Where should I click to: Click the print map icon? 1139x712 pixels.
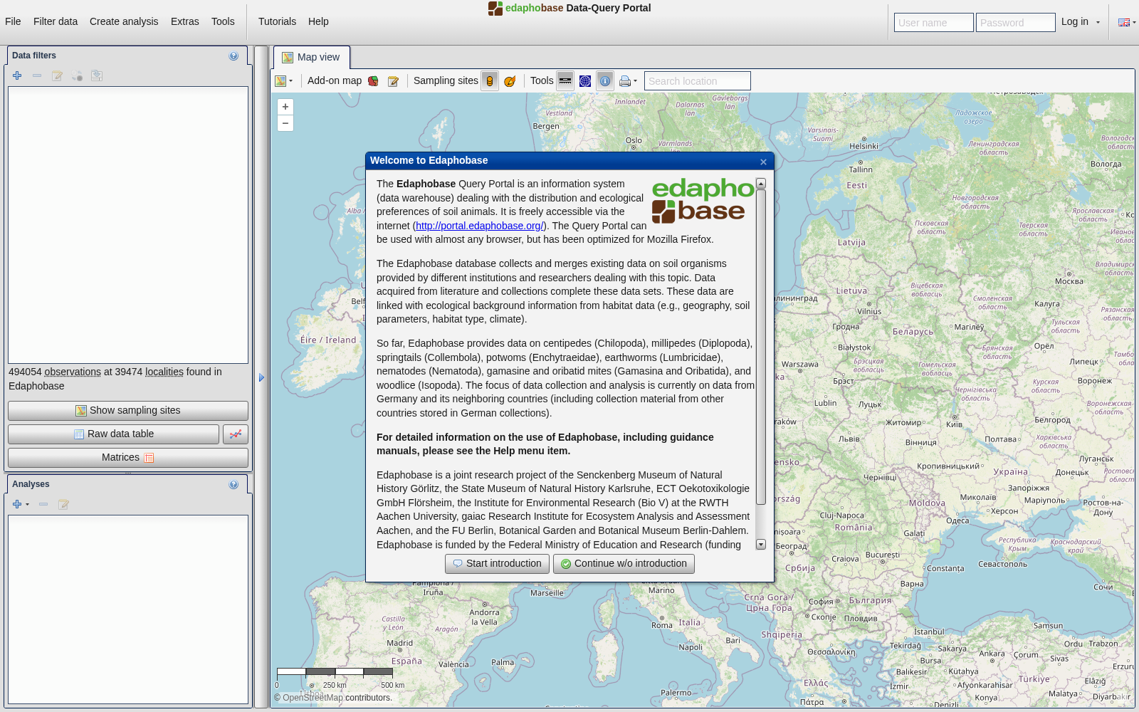pos(624,81)
